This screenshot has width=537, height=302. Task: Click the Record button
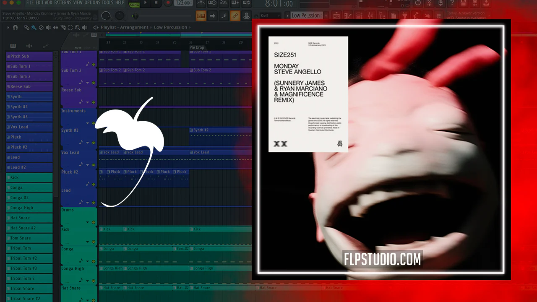[x=168, y=3]
